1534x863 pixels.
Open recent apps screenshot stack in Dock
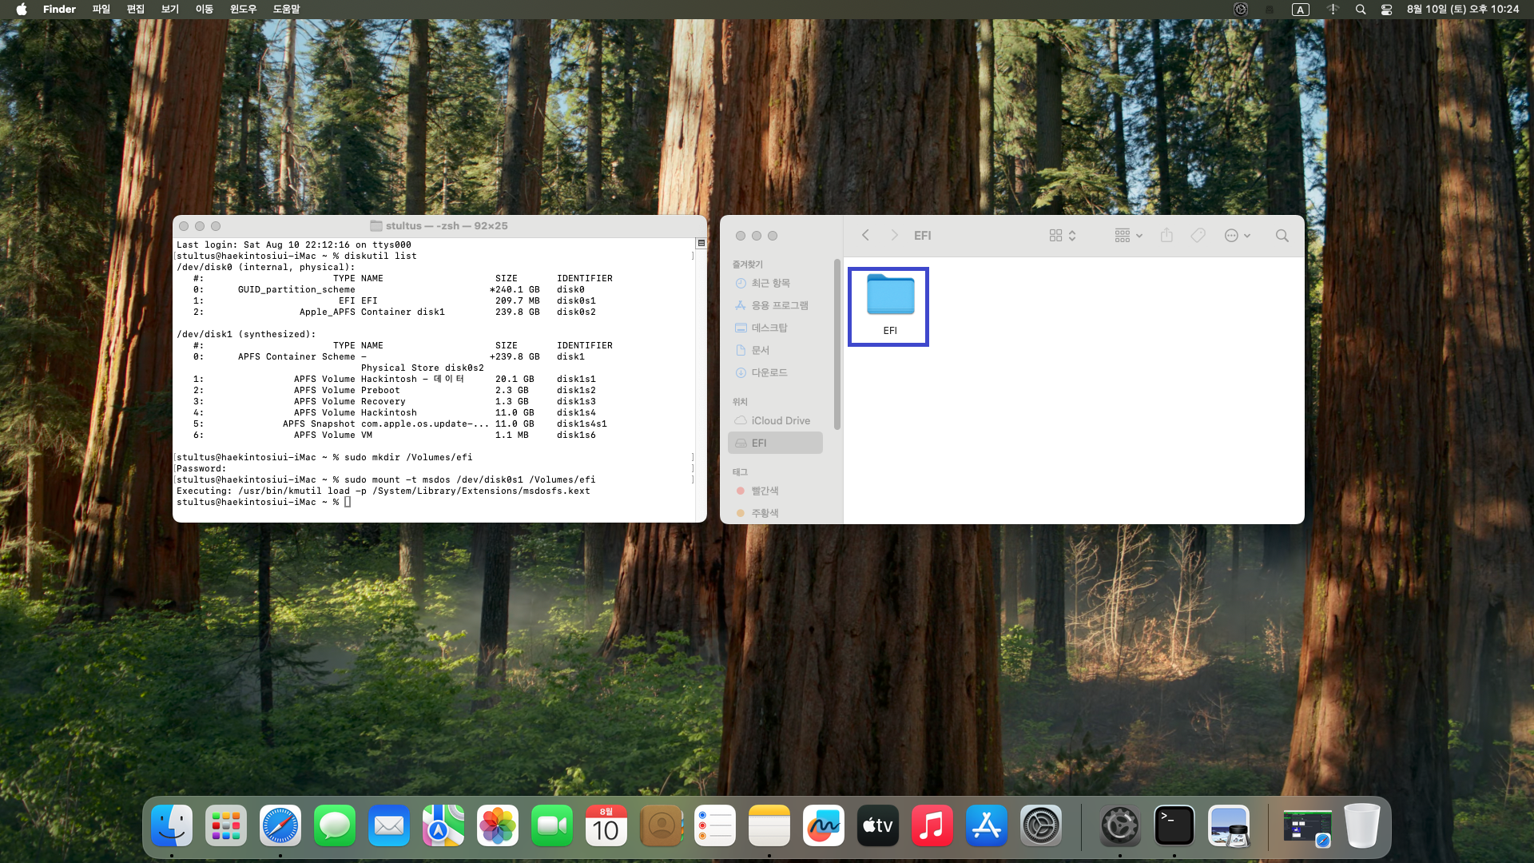click(1307, 825)
